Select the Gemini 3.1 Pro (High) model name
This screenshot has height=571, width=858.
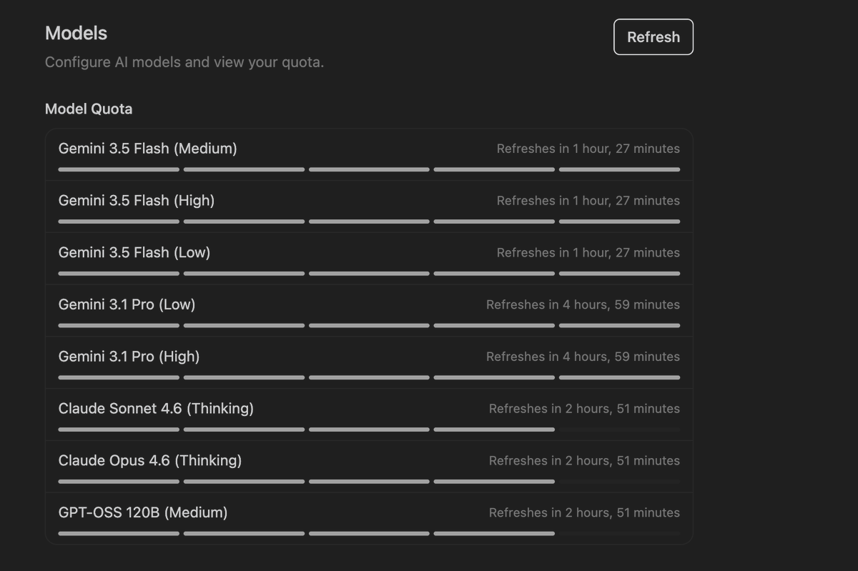pos(129,357)
